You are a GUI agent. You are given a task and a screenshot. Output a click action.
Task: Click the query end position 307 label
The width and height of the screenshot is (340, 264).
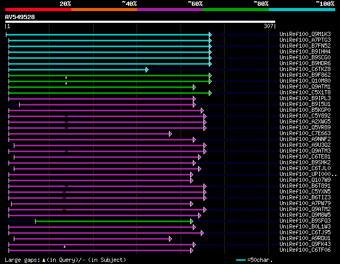(268, 26)
